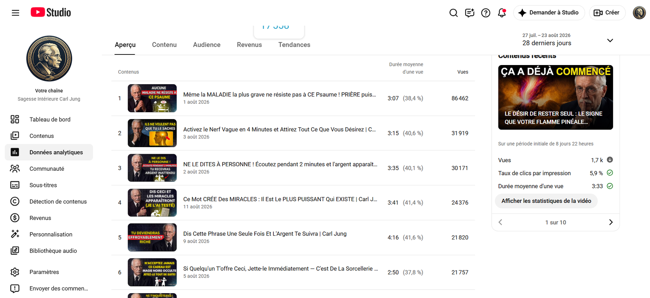Click thumbnail reading DIS CECI ET LES MIRACLES
650x298 pixels.
point(152,202)
